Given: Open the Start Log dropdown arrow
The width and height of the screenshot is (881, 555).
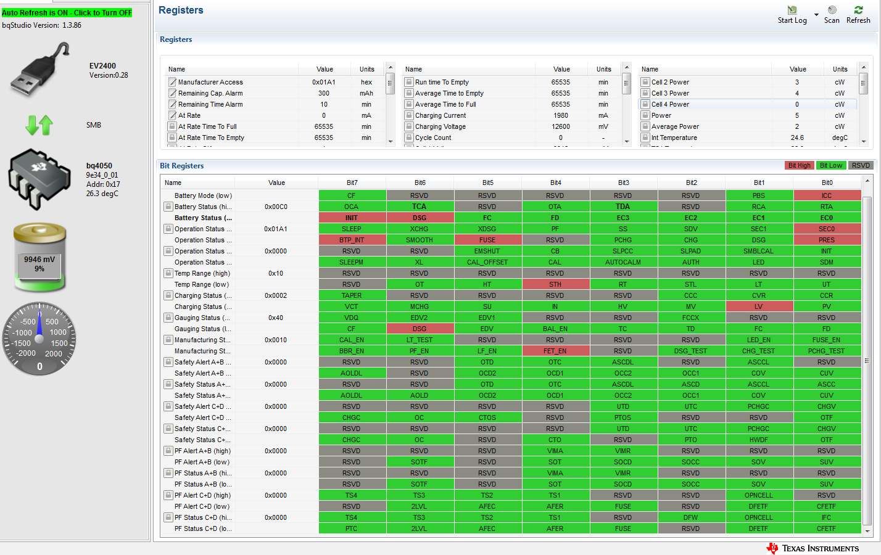Looking at the screenshot, I should pyautogui.click(x=816, y=15).
